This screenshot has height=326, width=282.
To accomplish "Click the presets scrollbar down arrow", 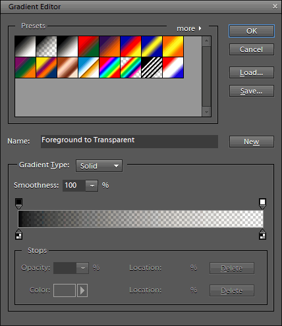I will (206, 112).
